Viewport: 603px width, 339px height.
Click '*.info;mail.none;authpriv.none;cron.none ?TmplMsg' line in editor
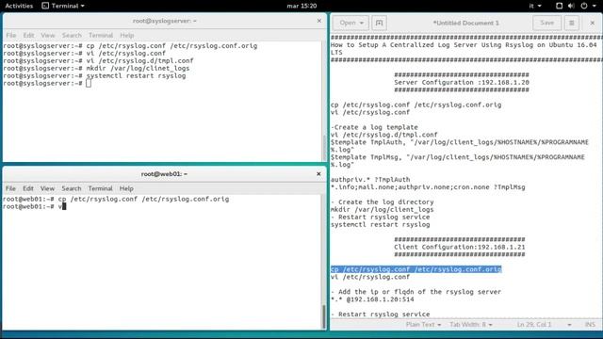click(x=428, y=187)
